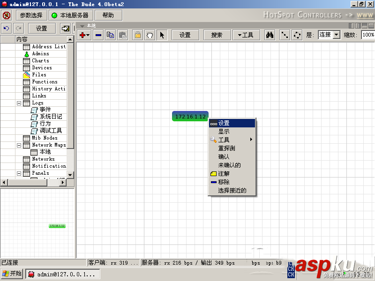Open the Windows 开始 start button
This screenshot has width=375, height=281.
[x=12, y=274]
